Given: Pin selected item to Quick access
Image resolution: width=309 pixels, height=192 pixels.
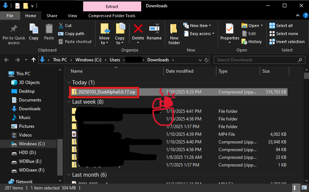Looking at the screenshot, I should point(14,35).
